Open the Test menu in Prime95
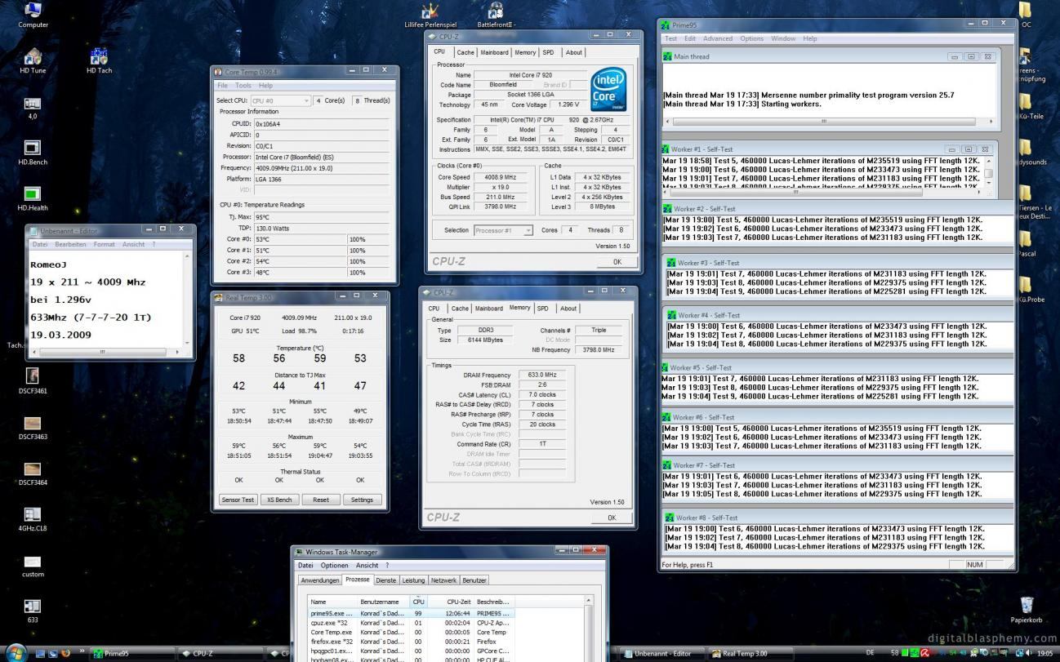Viewport: 1060px width, 662px height. coord(670,38)
